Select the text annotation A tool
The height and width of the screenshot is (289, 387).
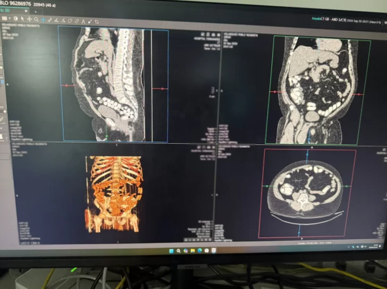83,21
